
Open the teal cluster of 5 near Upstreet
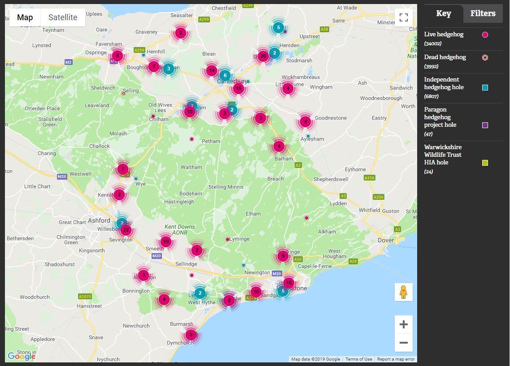(278, 28)
